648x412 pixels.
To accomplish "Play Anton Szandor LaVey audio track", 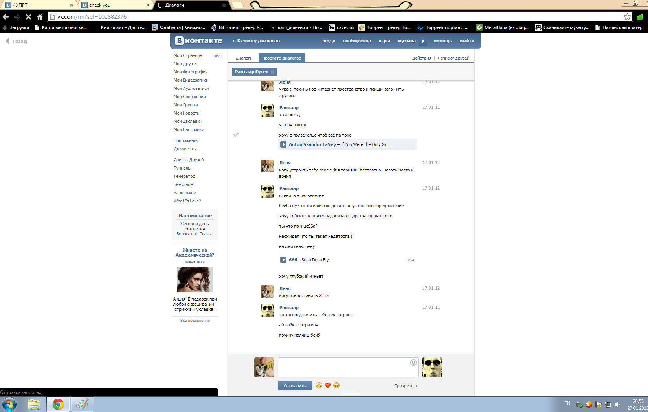I will pyautogui.click(x=283, y=144).
